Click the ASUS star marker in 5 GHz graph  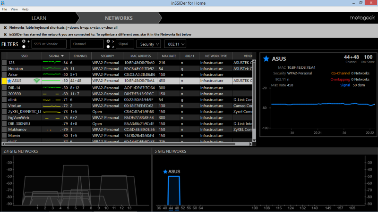click(x=165, y=171)
